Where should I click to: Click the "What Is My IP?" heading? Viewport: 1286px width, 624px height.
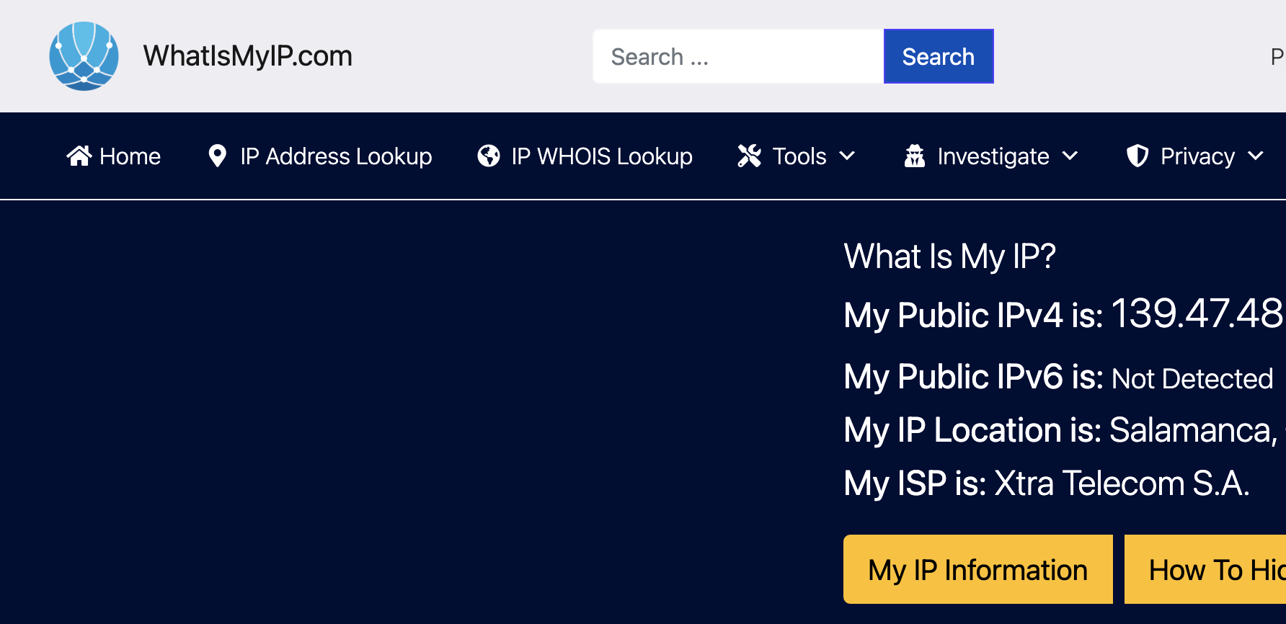pyautogui.click(x=949, y=257)
